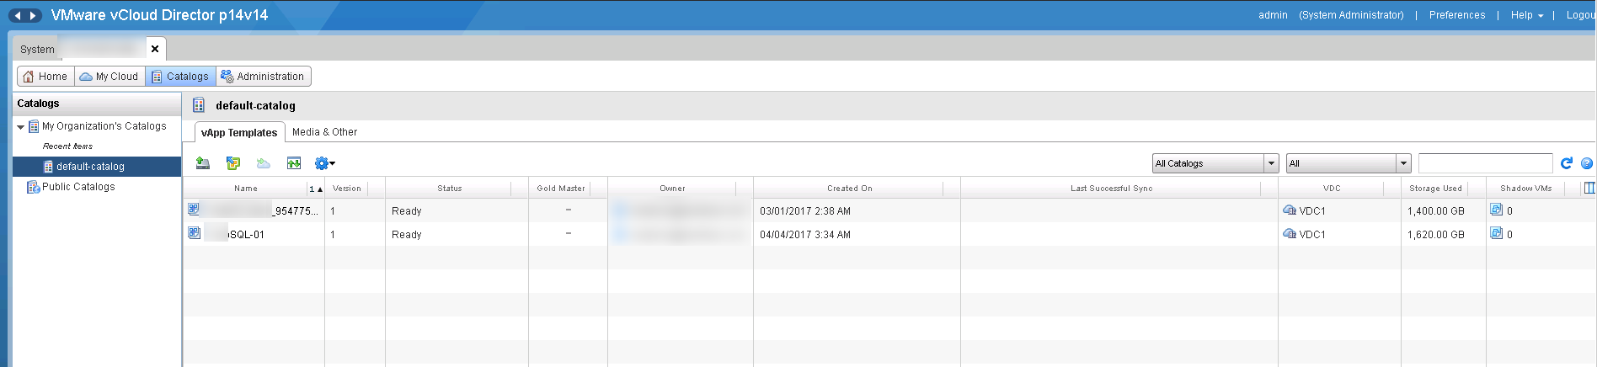Open the All Catalogs dropdown
This screenshot has height=367, width=1597.
pos(1215,163)
